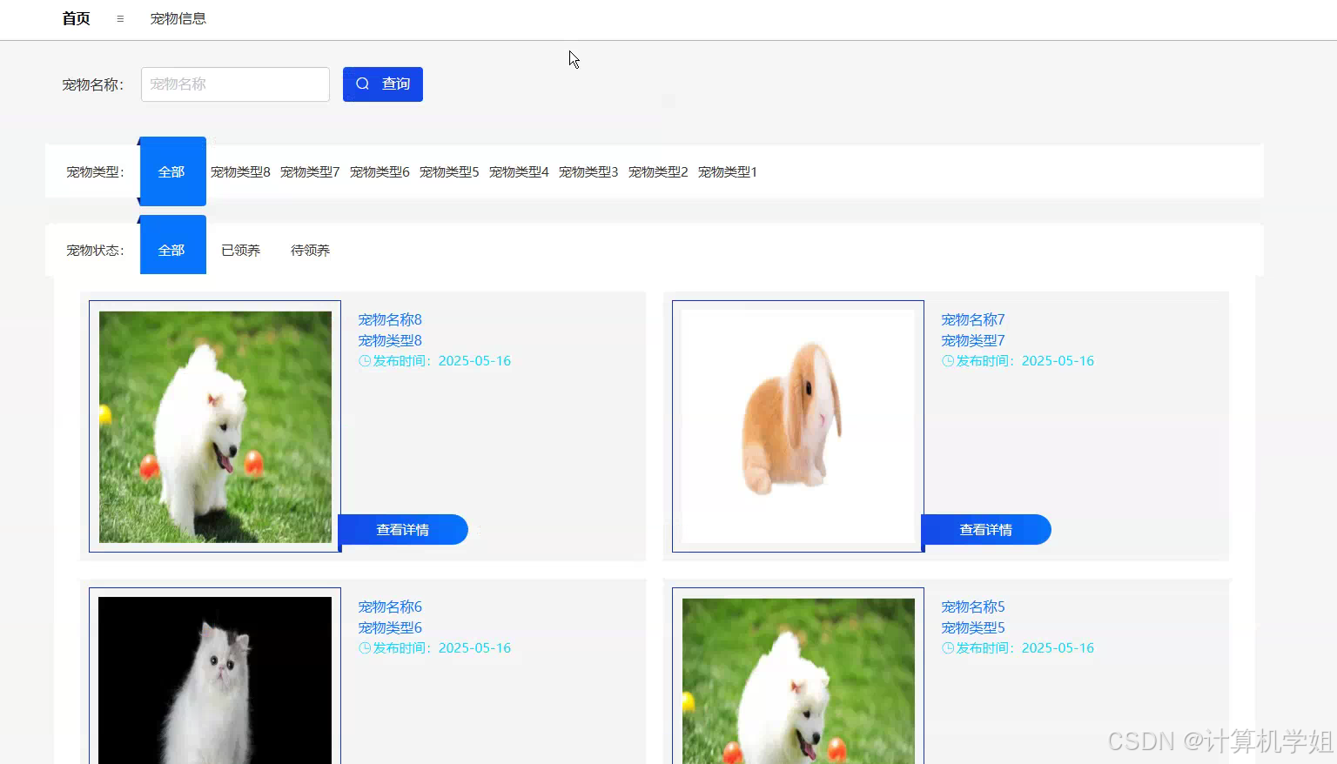
Task: Click the 宠物名称8 title link
Action: click(390, 319)
